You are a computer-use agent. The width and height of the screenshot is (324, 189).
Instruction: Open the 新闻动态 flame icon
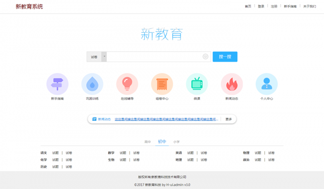click(x=232, y=84)
